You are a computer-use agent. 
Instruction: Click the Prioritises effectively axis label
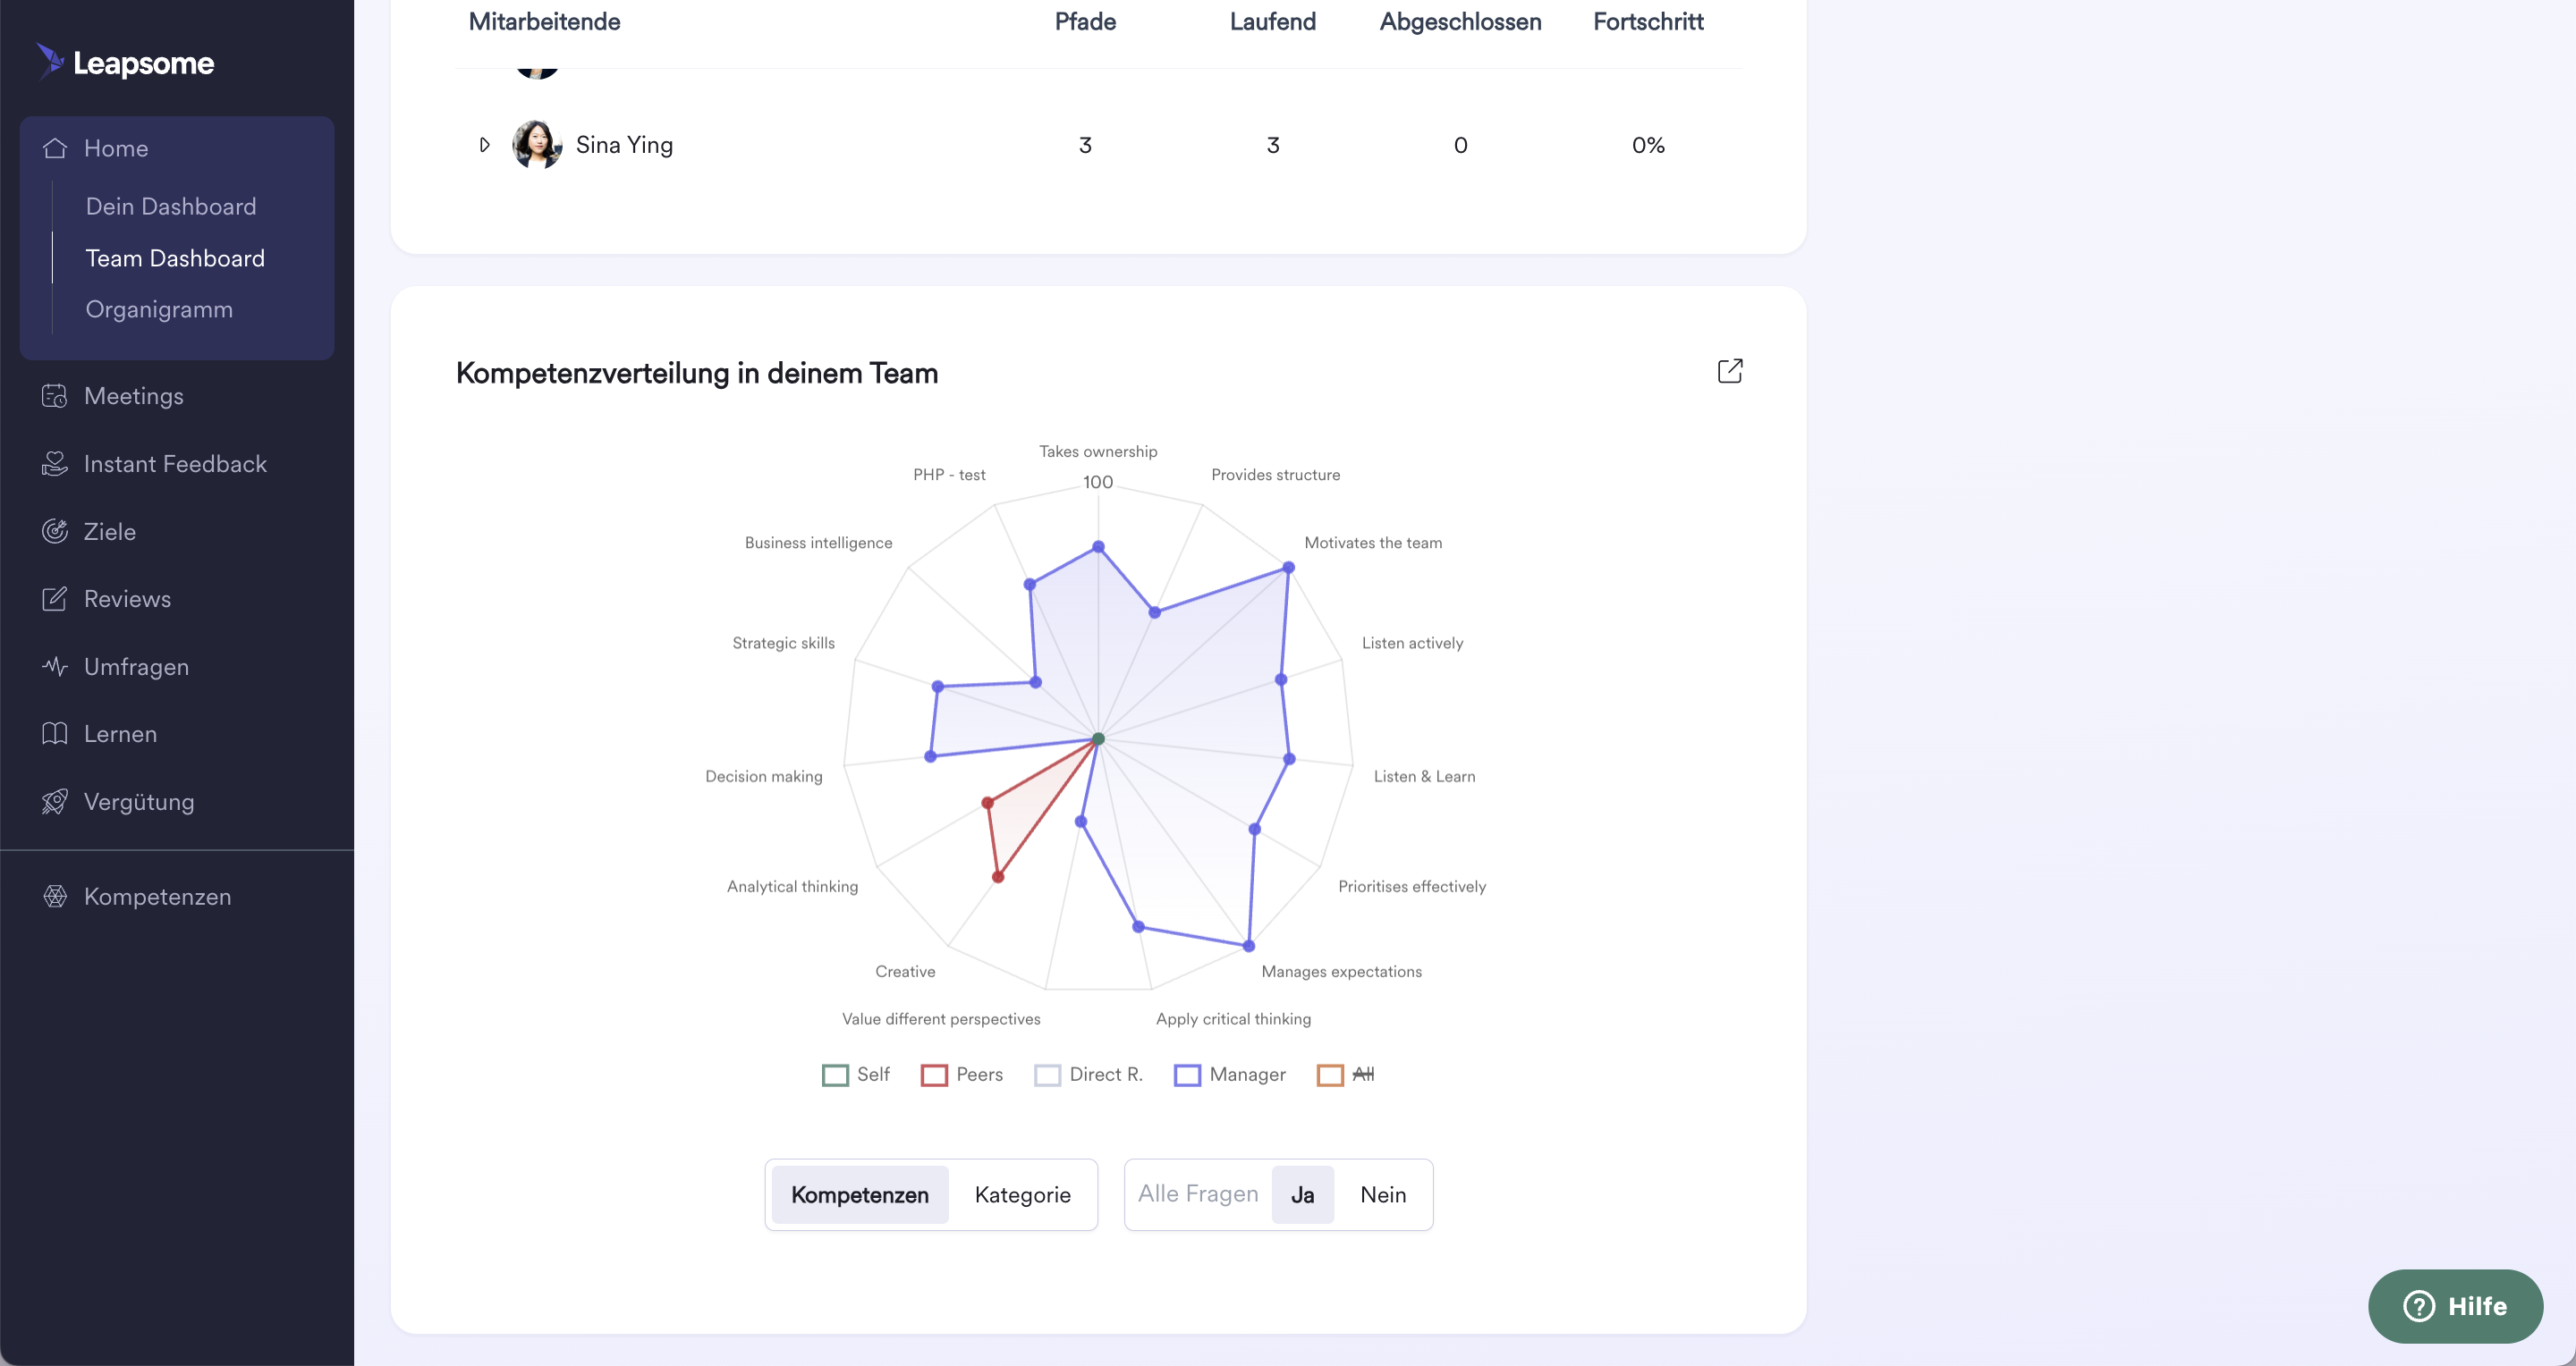[1412, 886]
